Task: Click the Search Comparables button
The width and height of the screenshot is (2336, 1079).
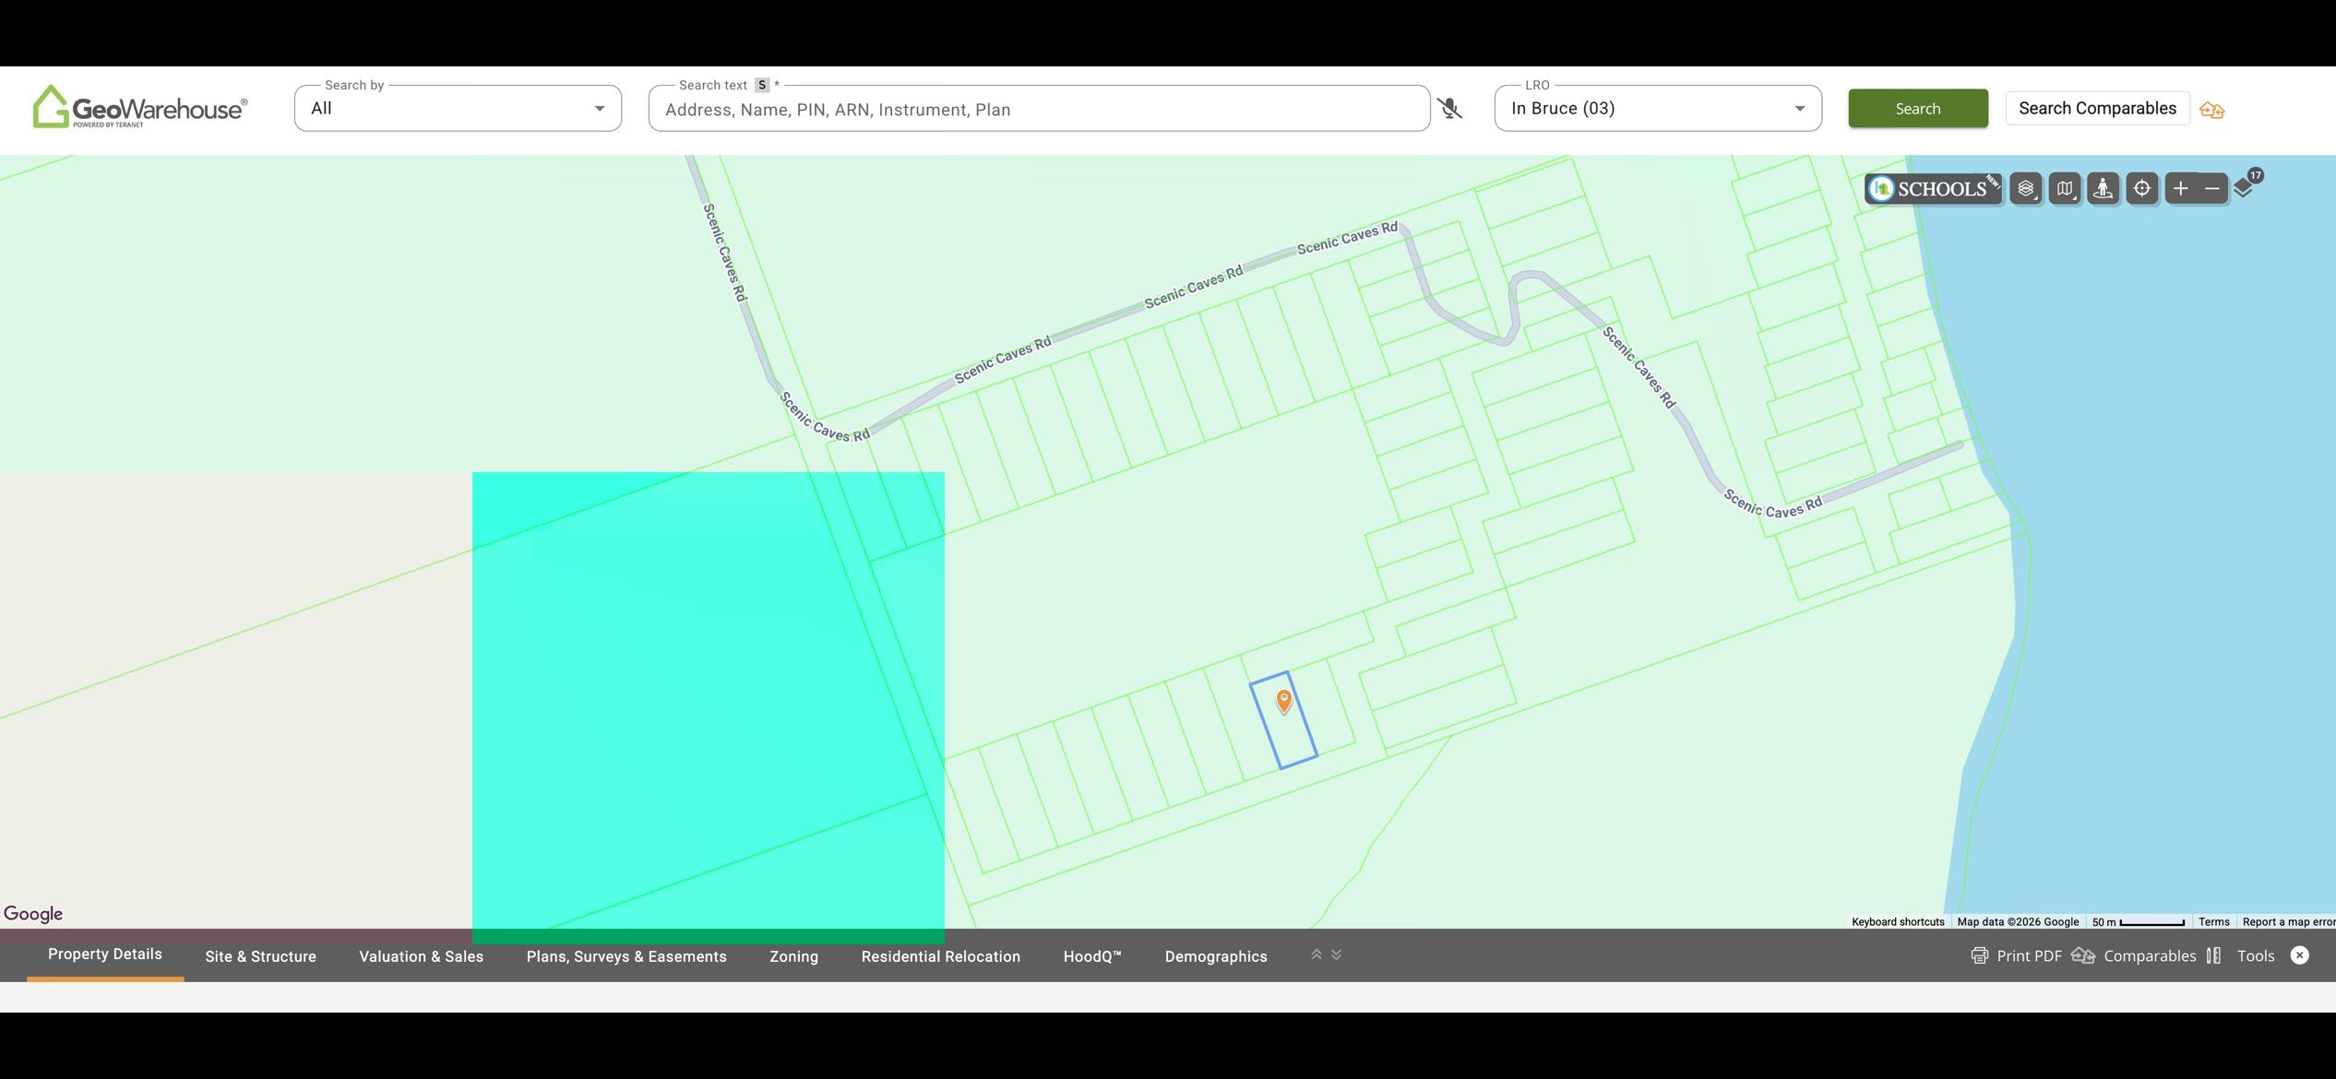Action: tap(2097, 109)
